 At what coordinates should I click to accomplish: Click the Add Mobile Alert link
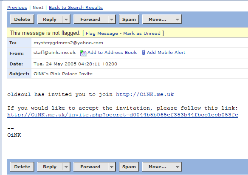coord(166,52)
